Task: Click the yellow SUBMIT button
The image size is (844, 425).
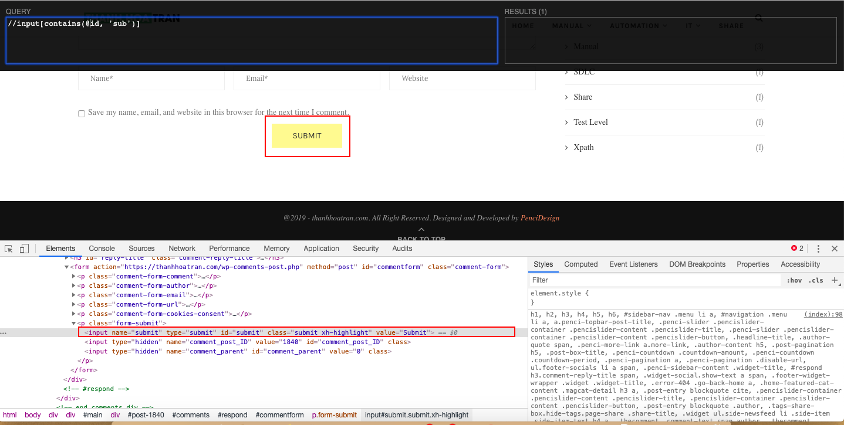Action: [307, 136]
